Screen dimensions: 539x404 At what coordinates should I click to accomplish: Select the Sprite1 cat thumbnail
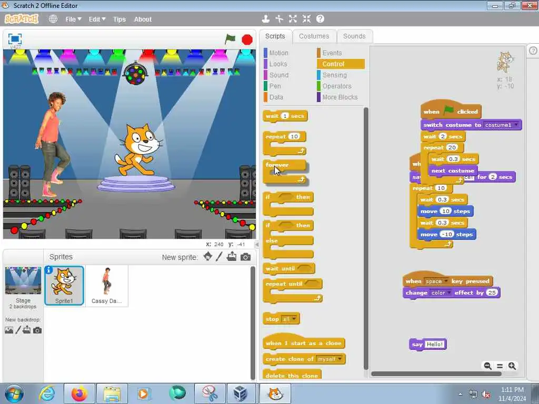point(64,286)
